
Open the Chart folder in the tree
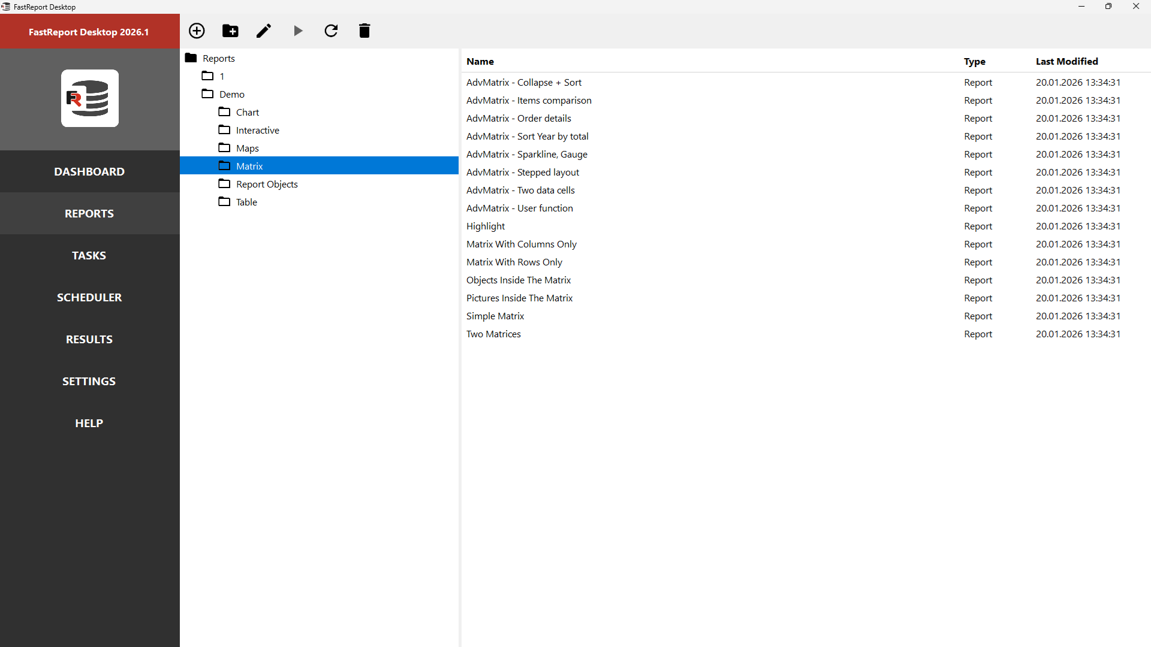[247, 112]
